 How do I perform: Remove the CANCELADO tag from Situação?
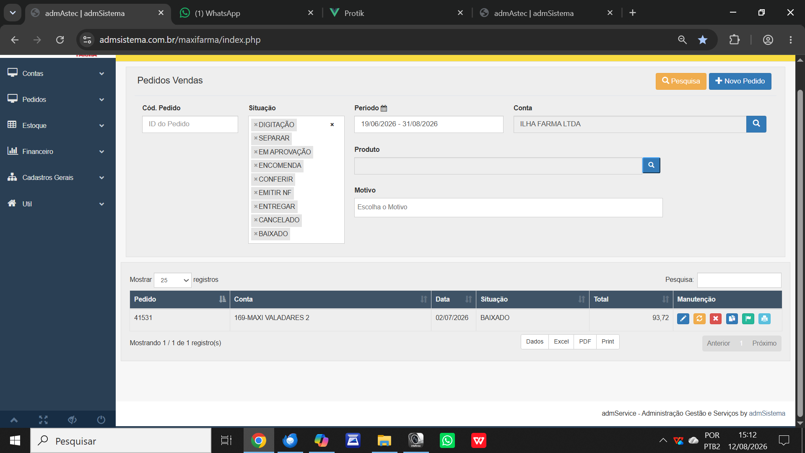255,220
